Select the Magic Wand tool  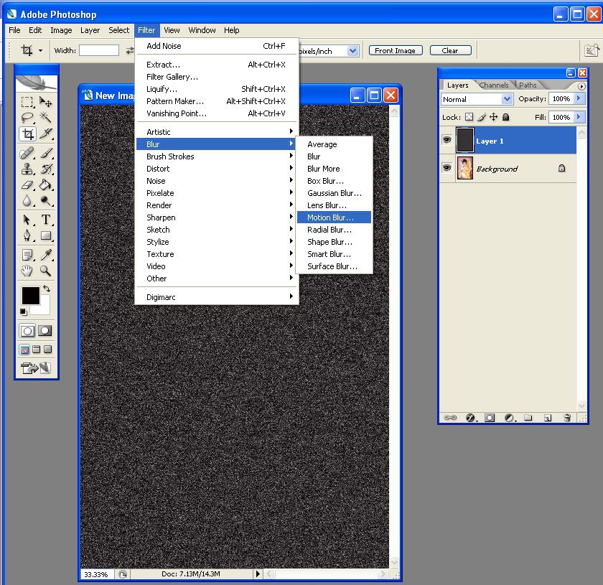[x=46, y=118]
